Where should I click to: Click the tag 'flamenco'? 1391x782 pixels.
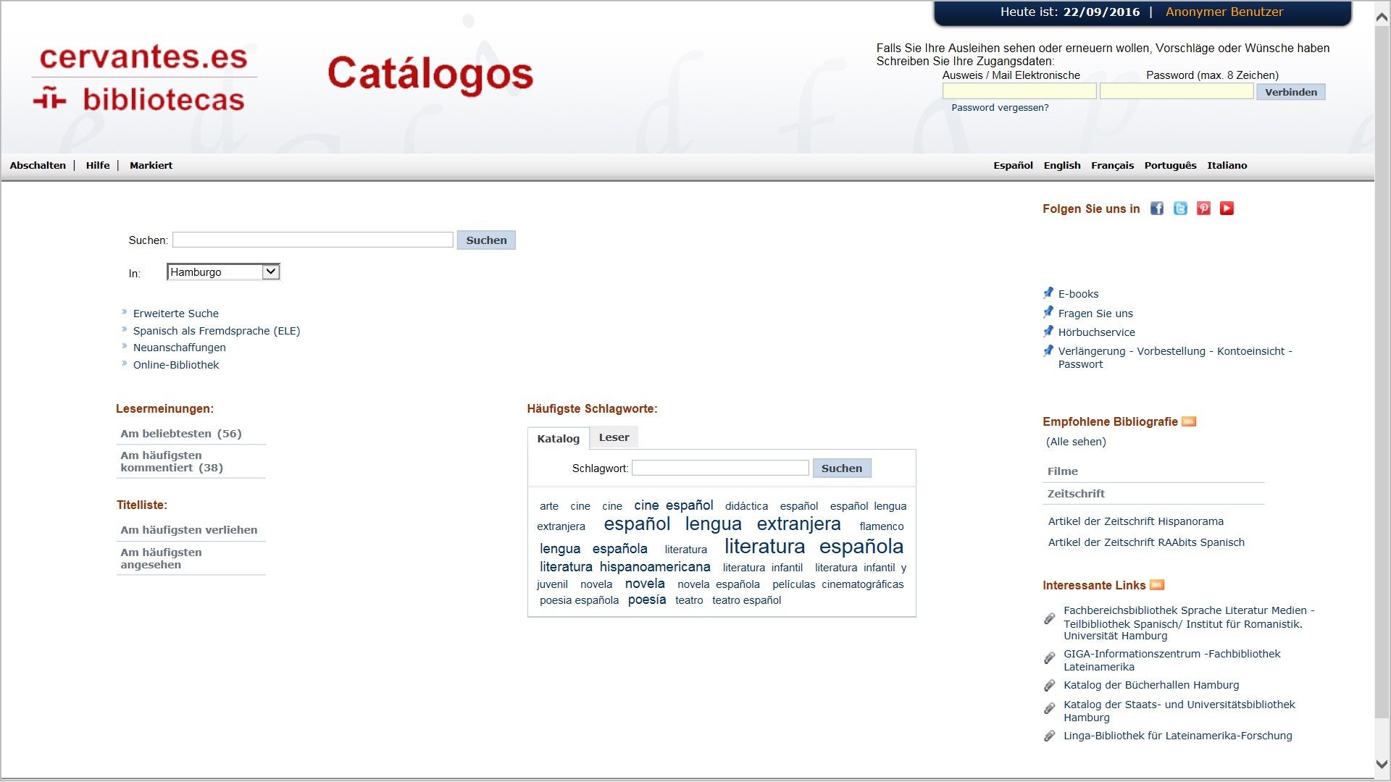tap(882, 526)
